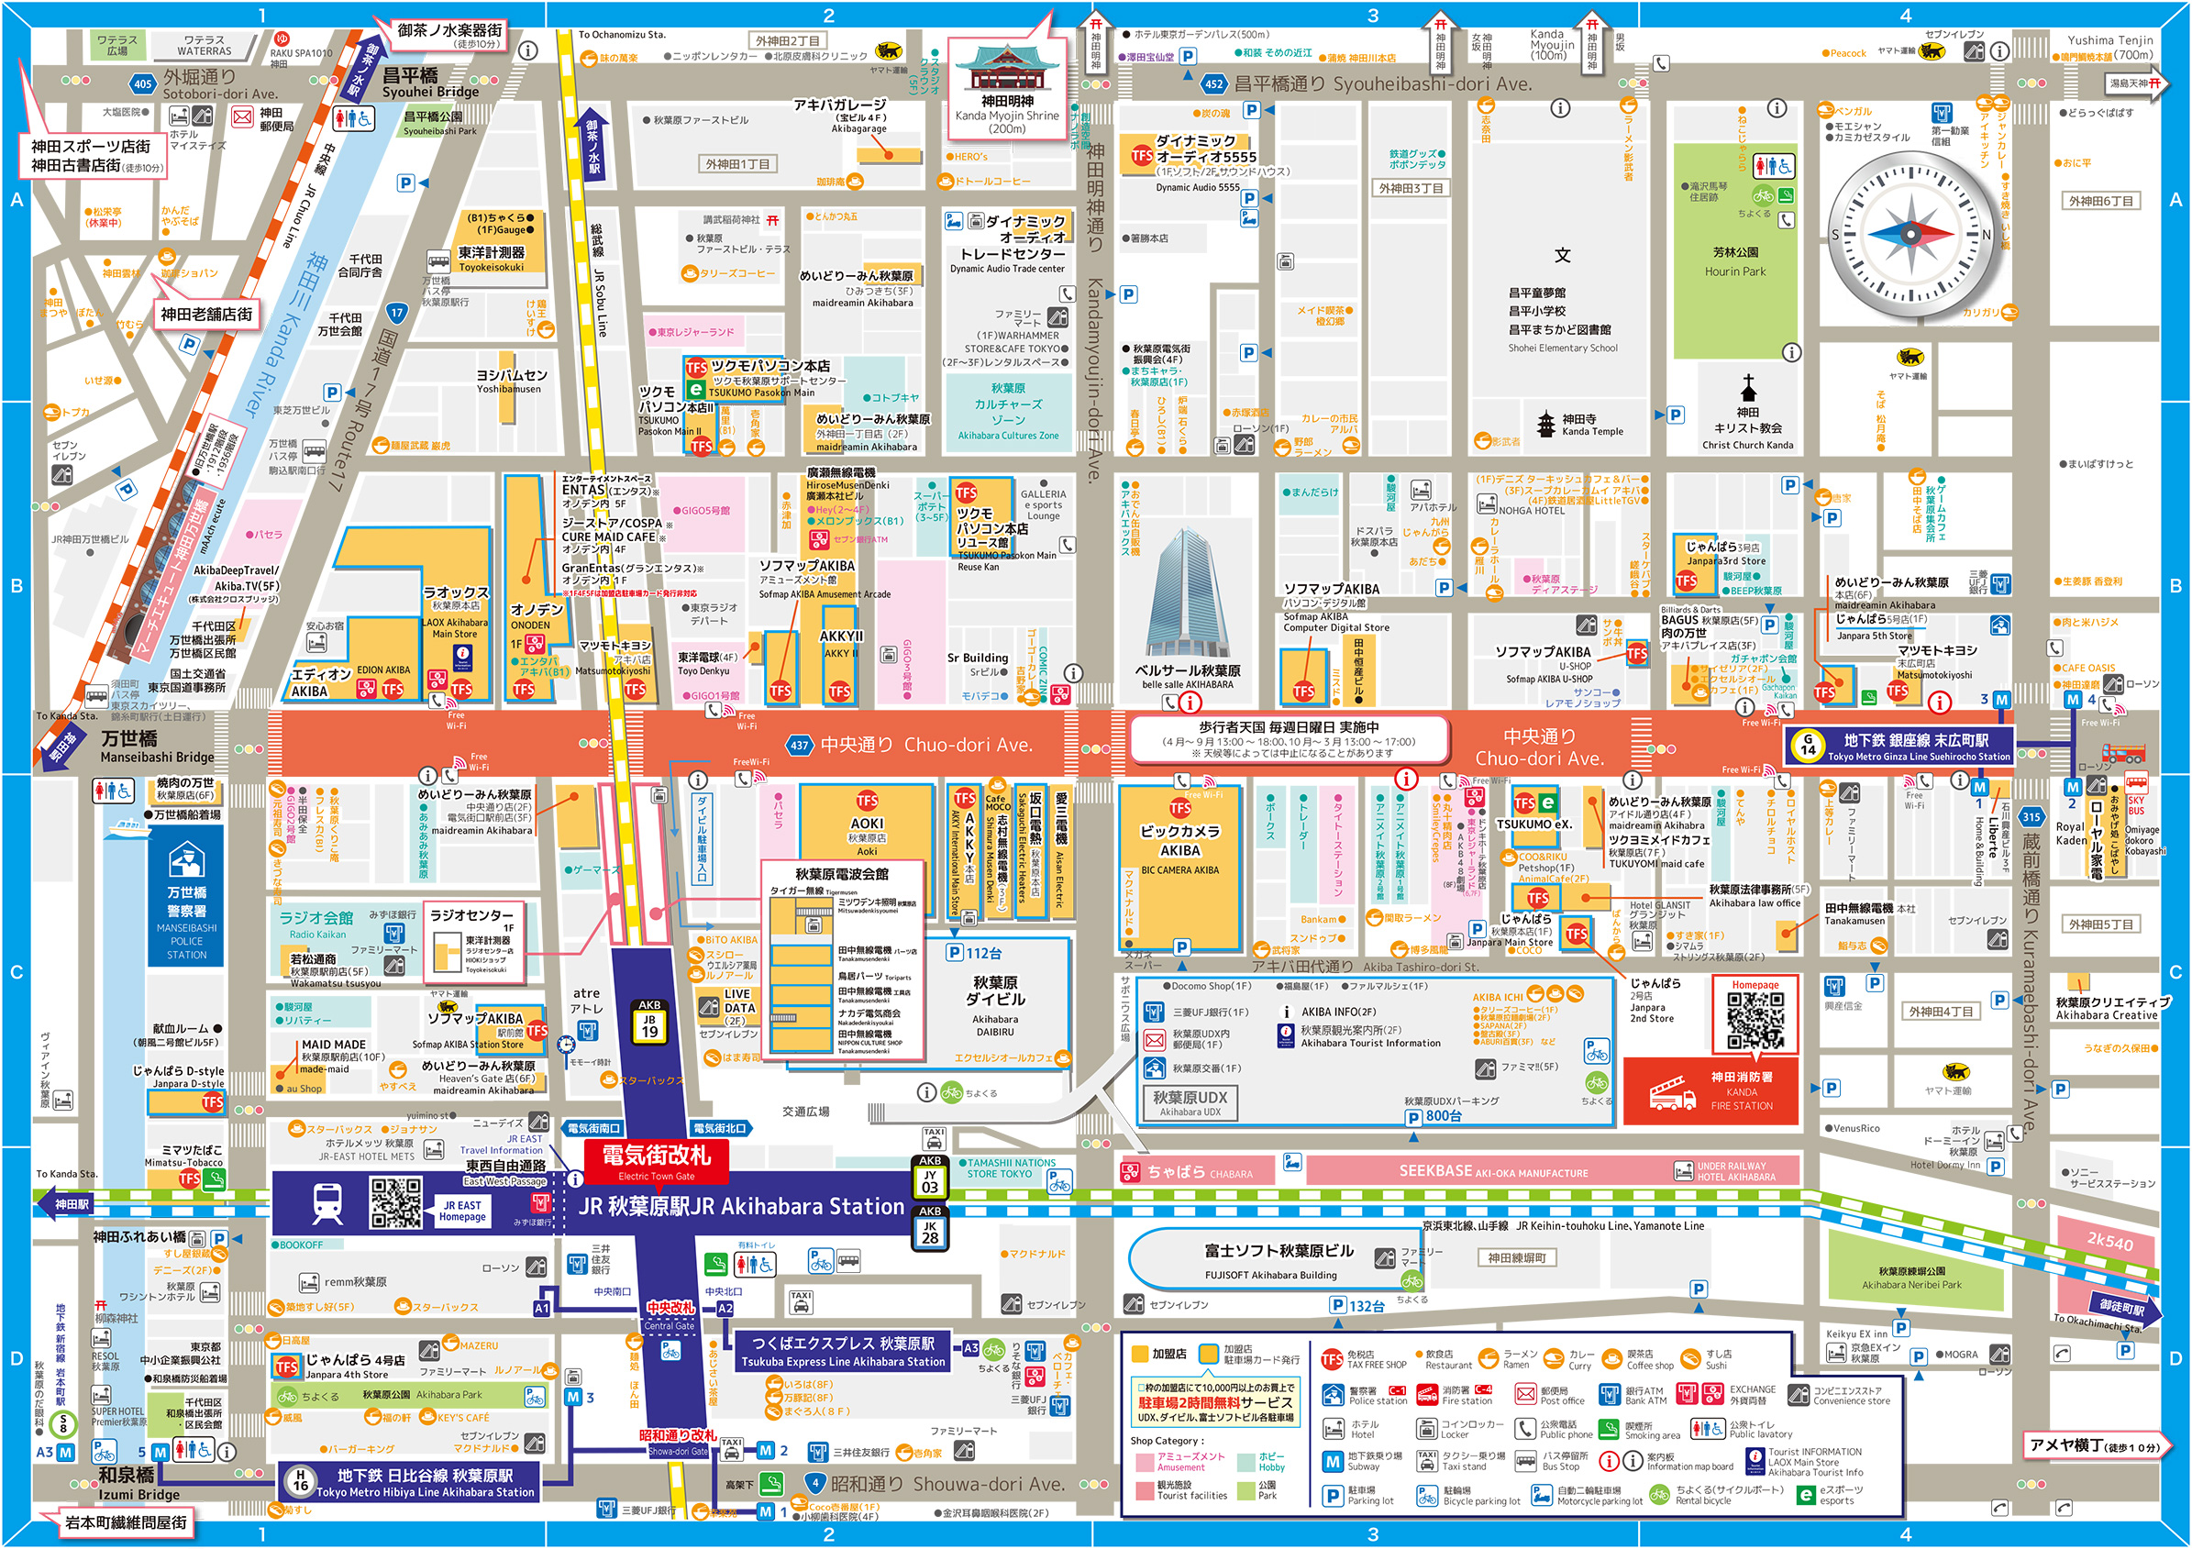Click the Parking lot legend icon
The height and width of the screenshot is (1549, 2192).
(x=1334, y=1496)
